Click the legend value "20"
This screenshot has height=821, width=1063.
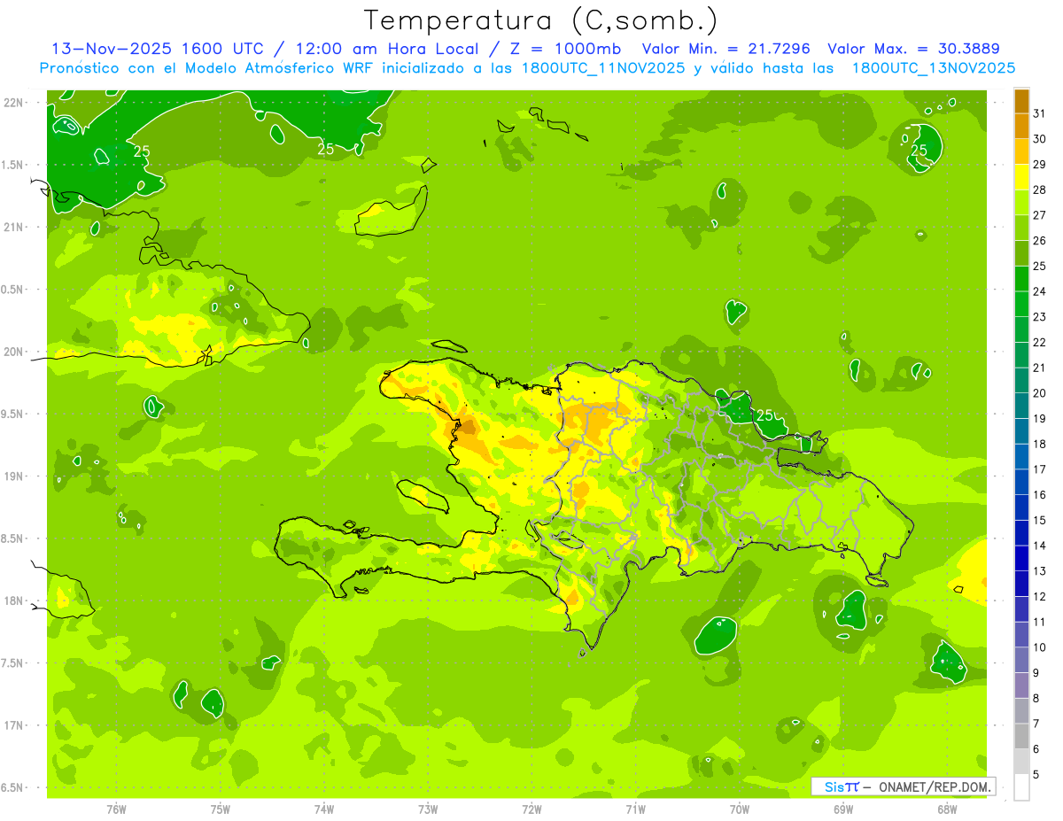pyautogui.click(x=1040, y=393)
